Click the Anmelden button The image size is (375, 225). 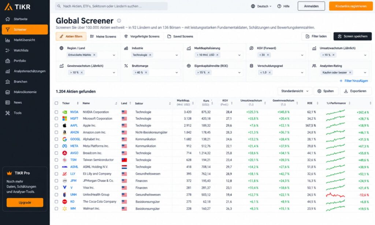point(311,6)
